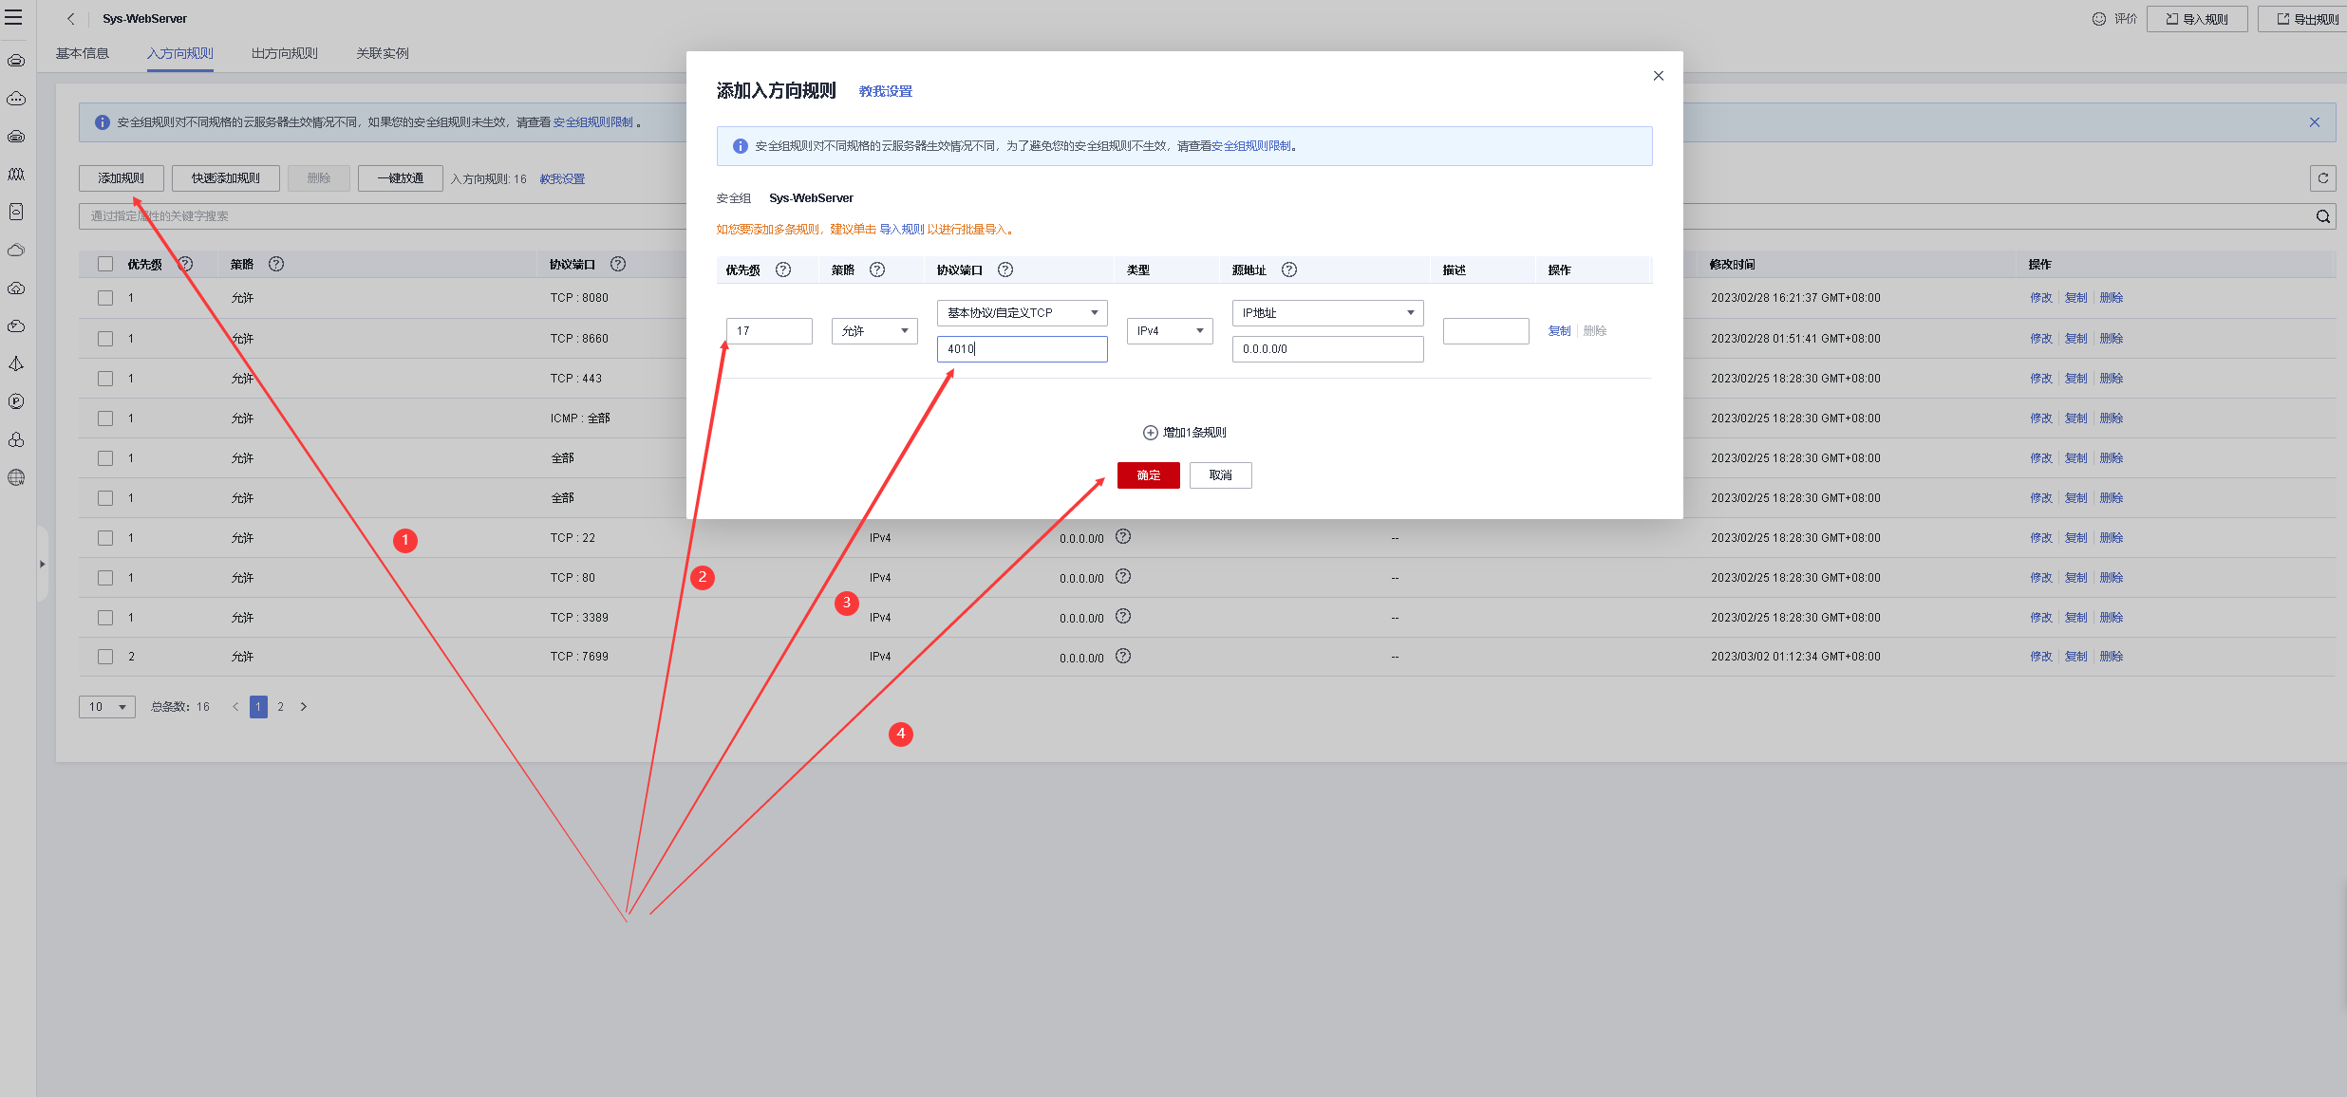The height and width of the screenshot is (1097, 2347).
Task: Click the help icon next to 优先级 in the dialog
Action: (x=783, y=270)
